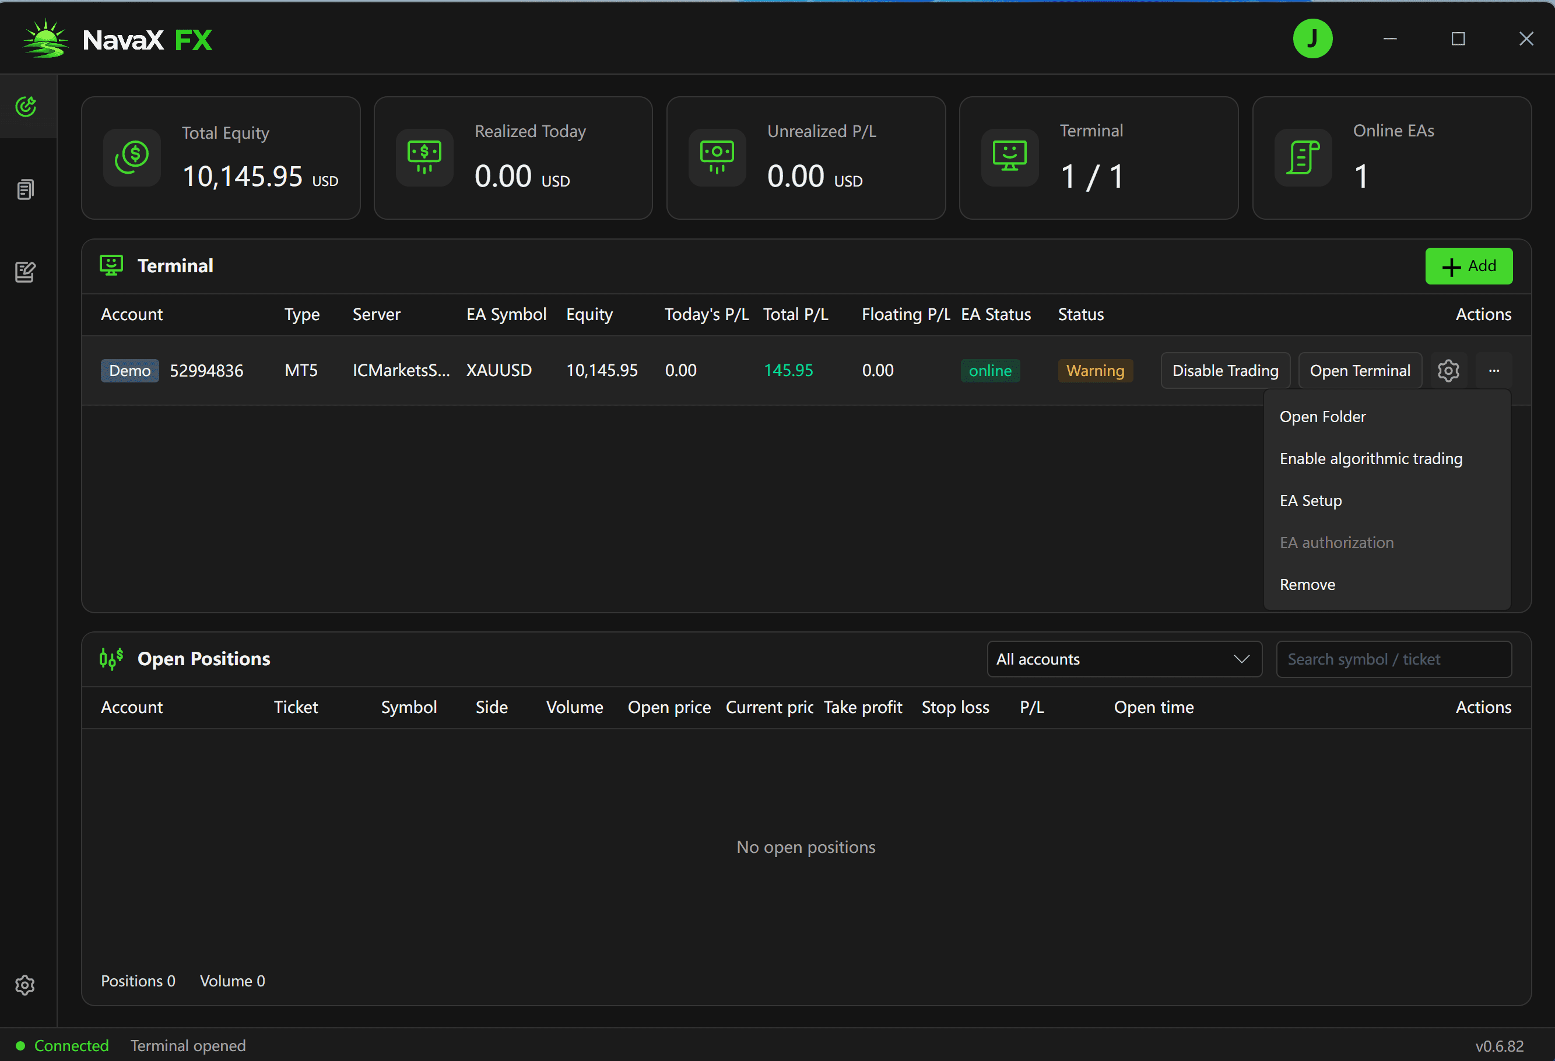Click the Realized Today cash icon
Screen dimensions: 1555x1061
[x=424, y=157]
